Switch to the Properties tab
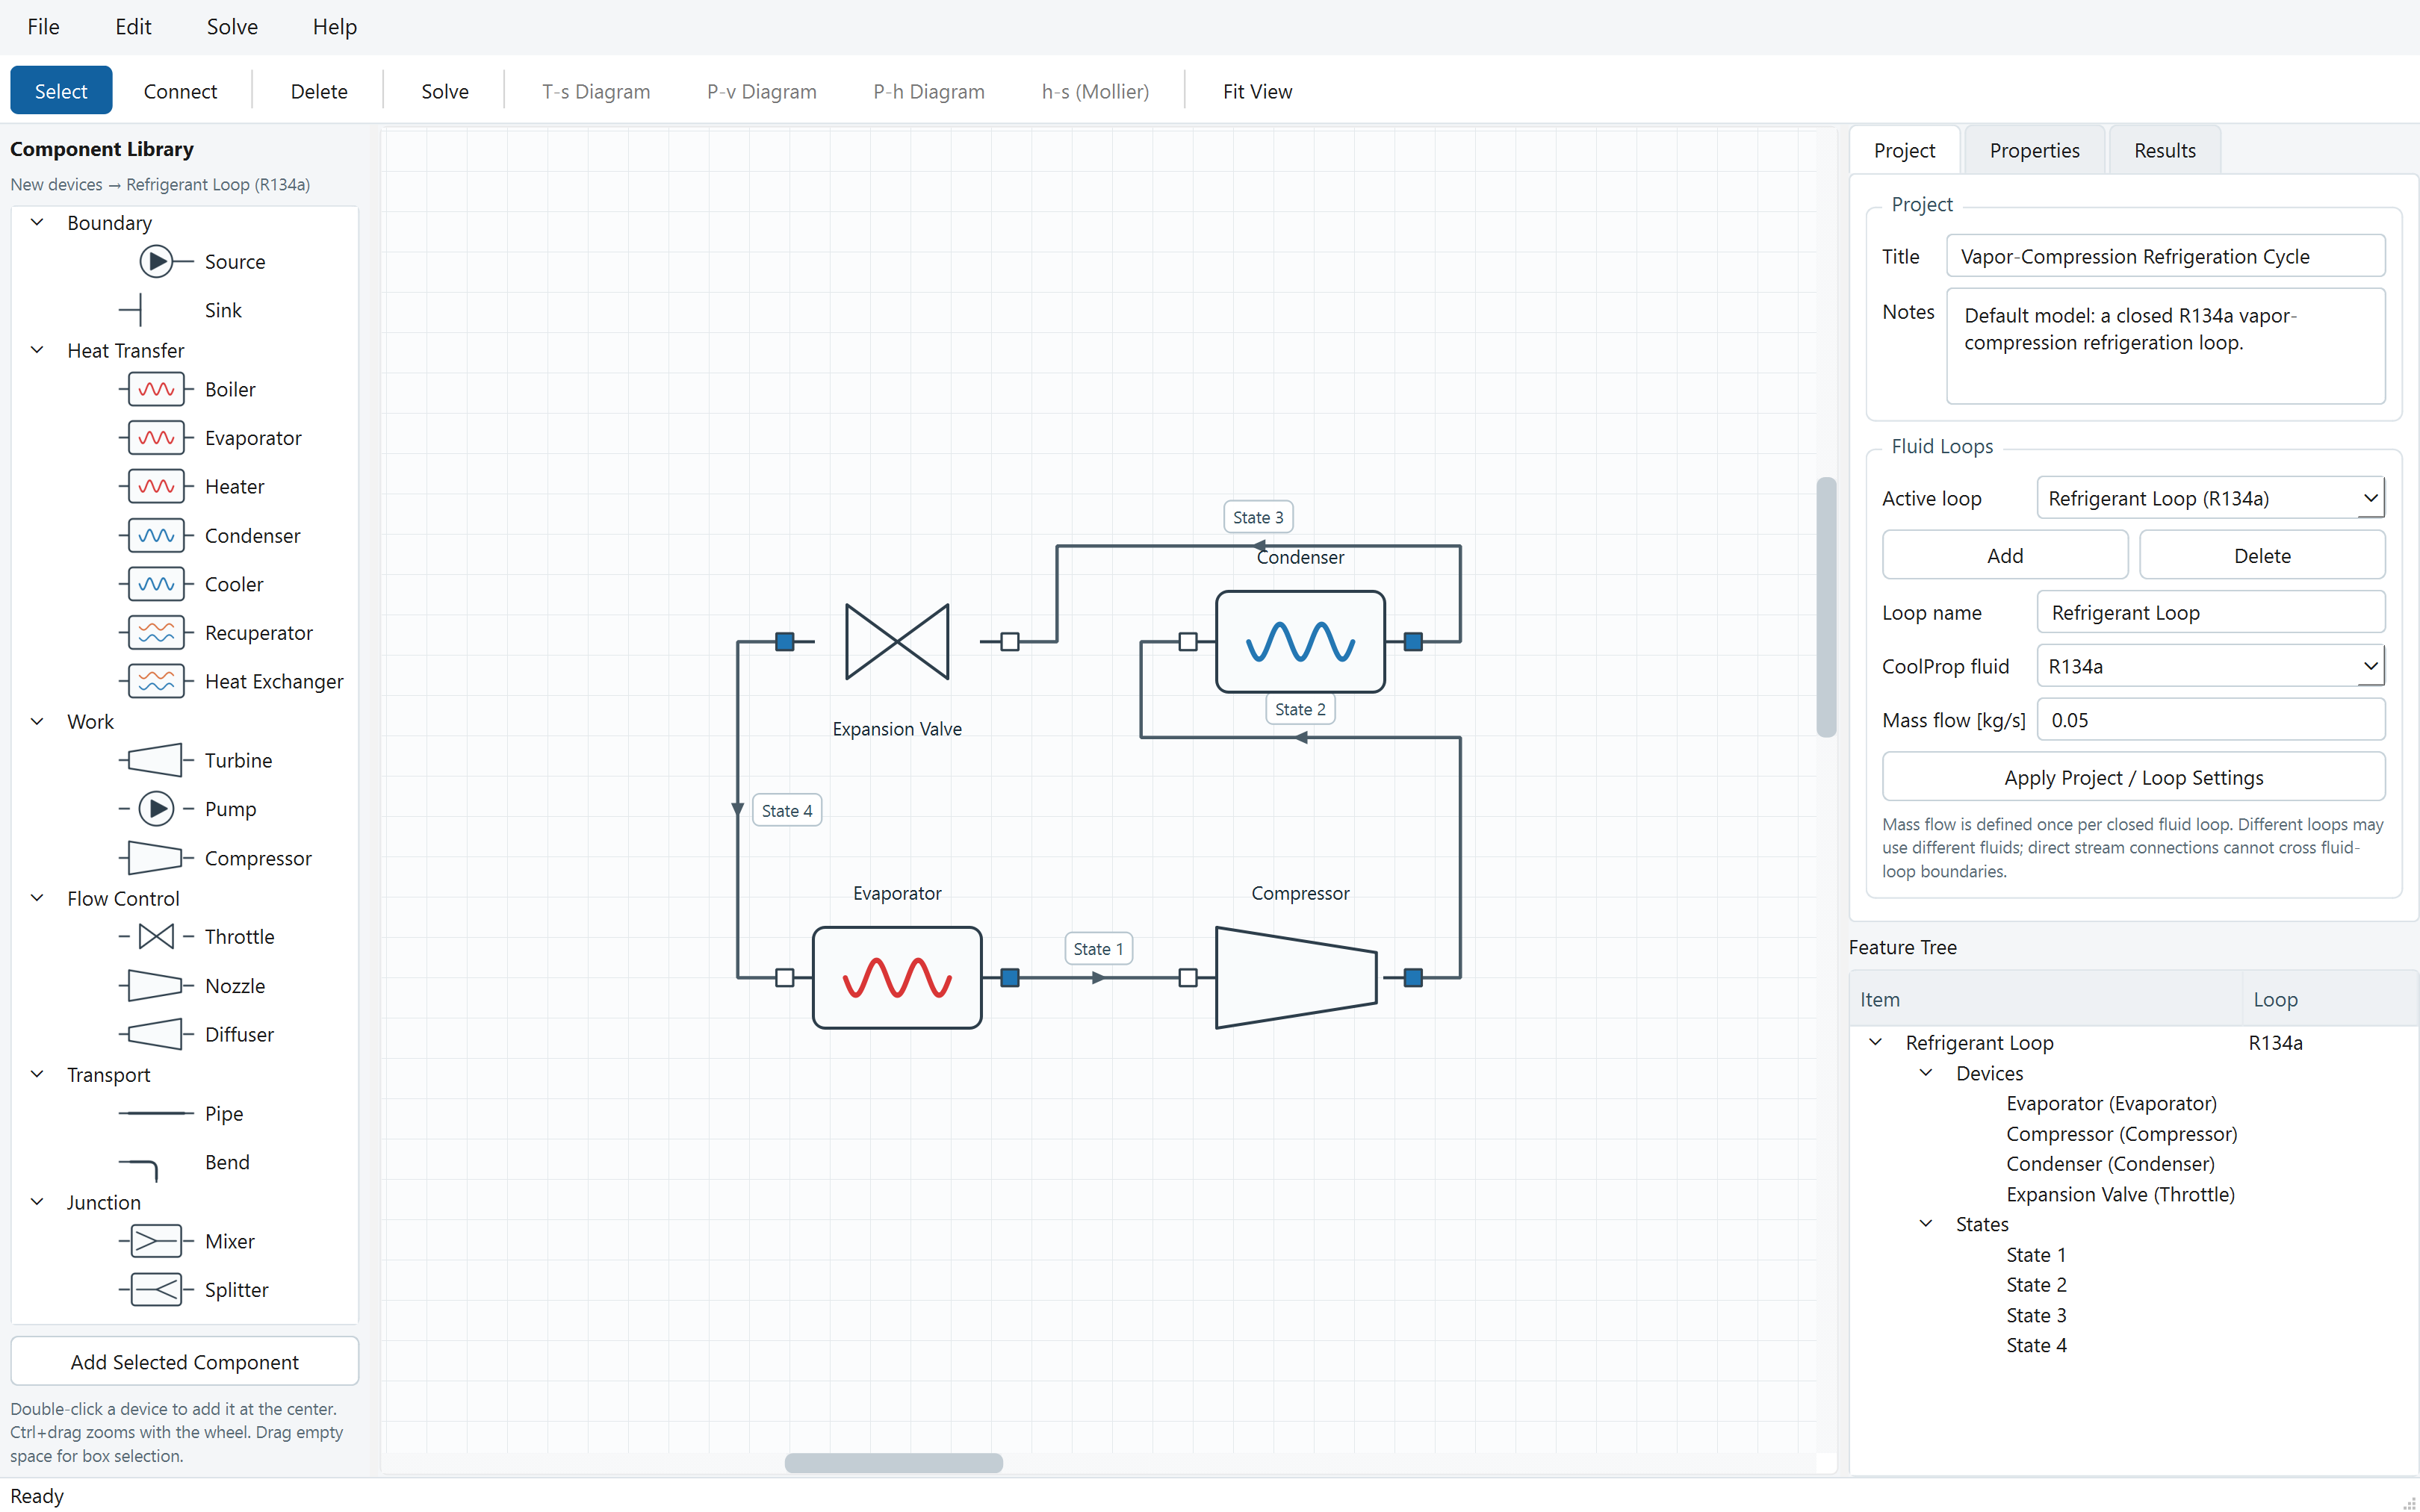The height and width of the screenshot is (1512, 2420). tap(2034, 150)
